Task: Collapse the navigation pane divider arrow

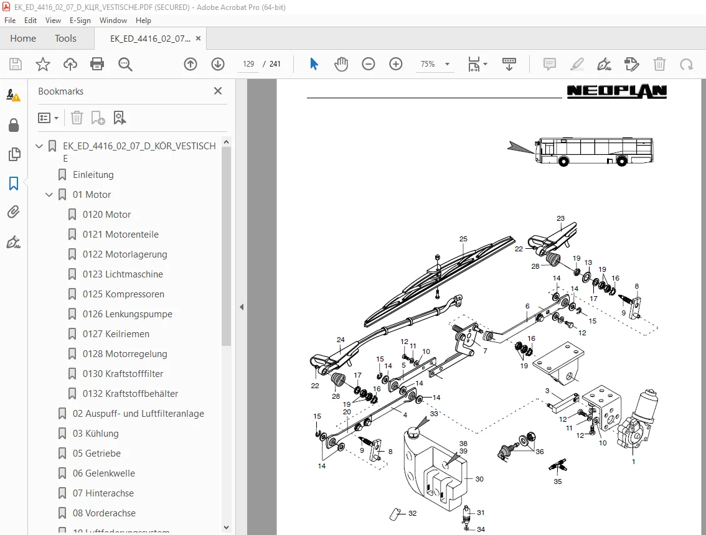Action: (242, 307)
